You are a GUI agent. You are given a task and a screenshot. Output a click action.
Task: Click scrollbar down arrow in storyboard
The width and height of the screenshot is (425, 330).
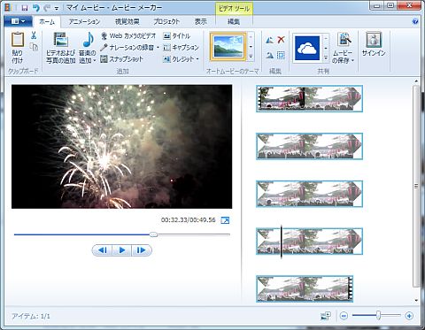416,300
